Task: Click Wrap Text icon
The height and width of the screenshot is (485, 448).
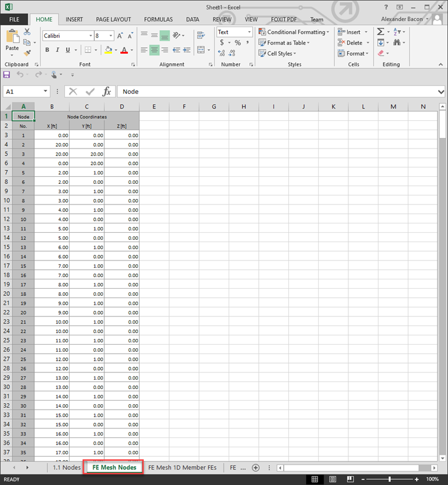Action: (x=201, y=35)
